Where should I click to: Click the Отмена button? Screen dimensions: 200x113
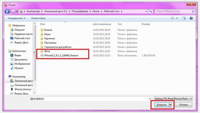tap(183, 105)
